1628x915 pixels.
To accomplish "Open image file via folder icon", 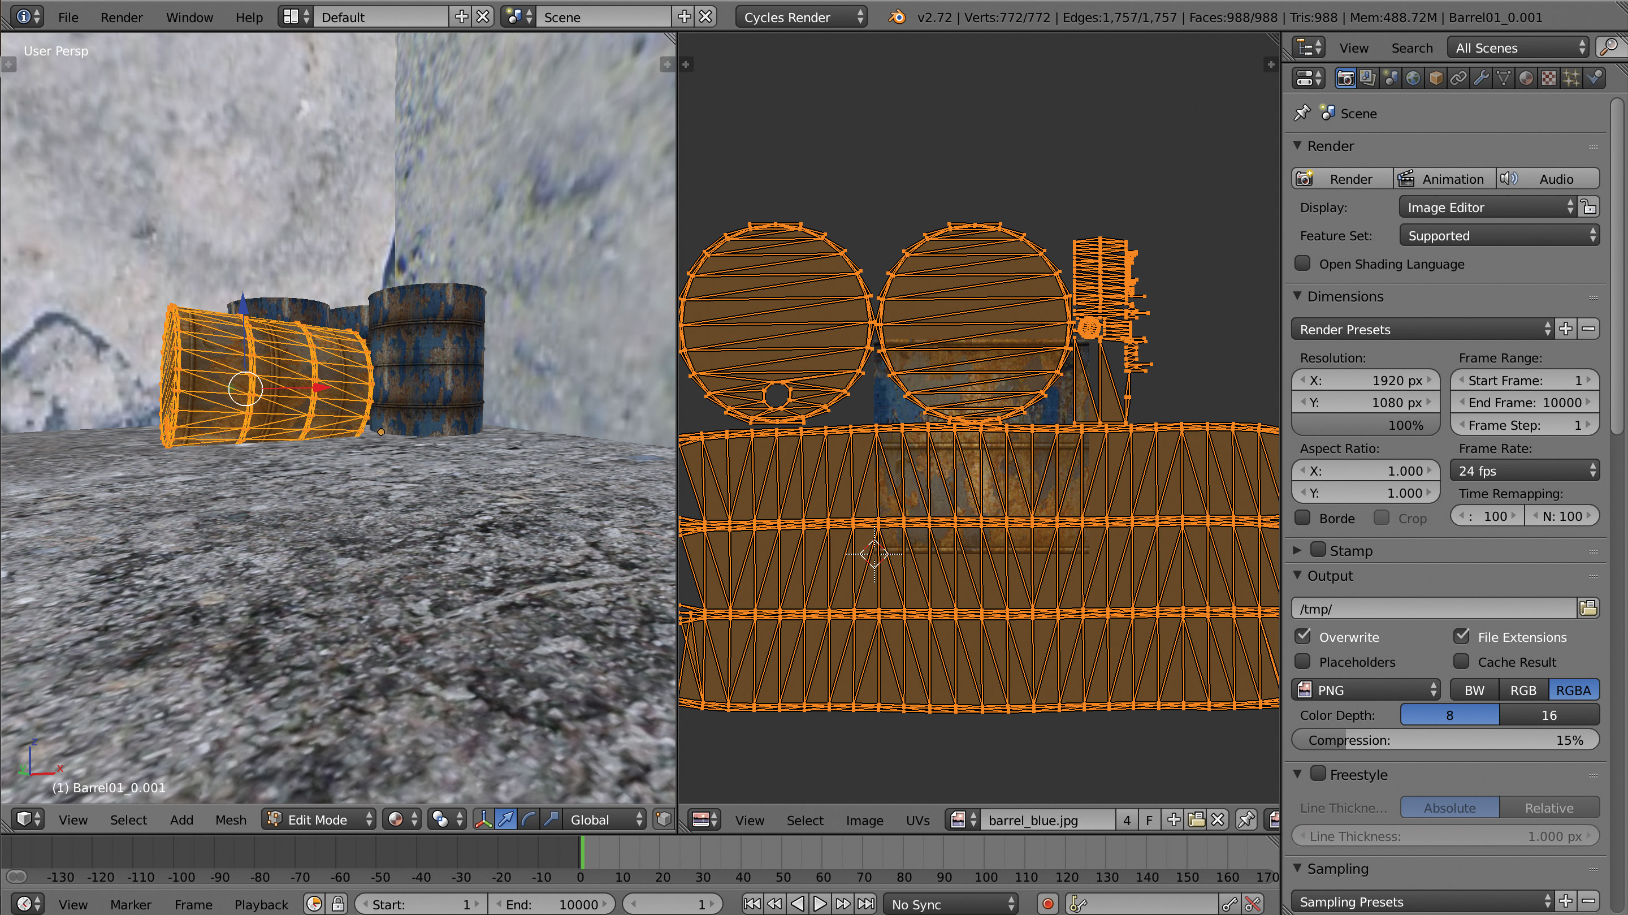I will click(1196, 820).
